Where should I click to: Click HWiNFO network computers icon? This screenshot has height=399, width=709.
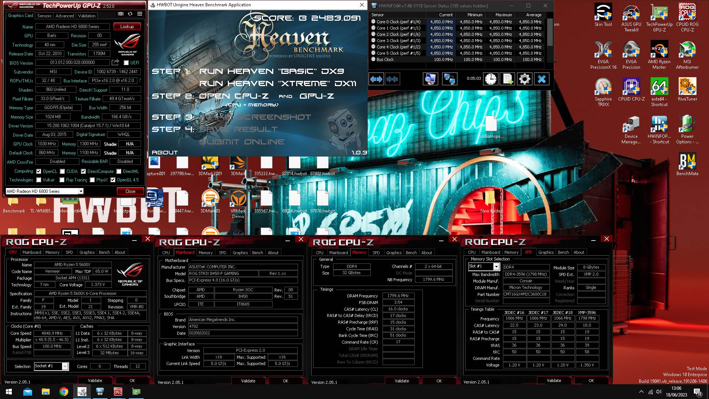click(x=449, y=79)
